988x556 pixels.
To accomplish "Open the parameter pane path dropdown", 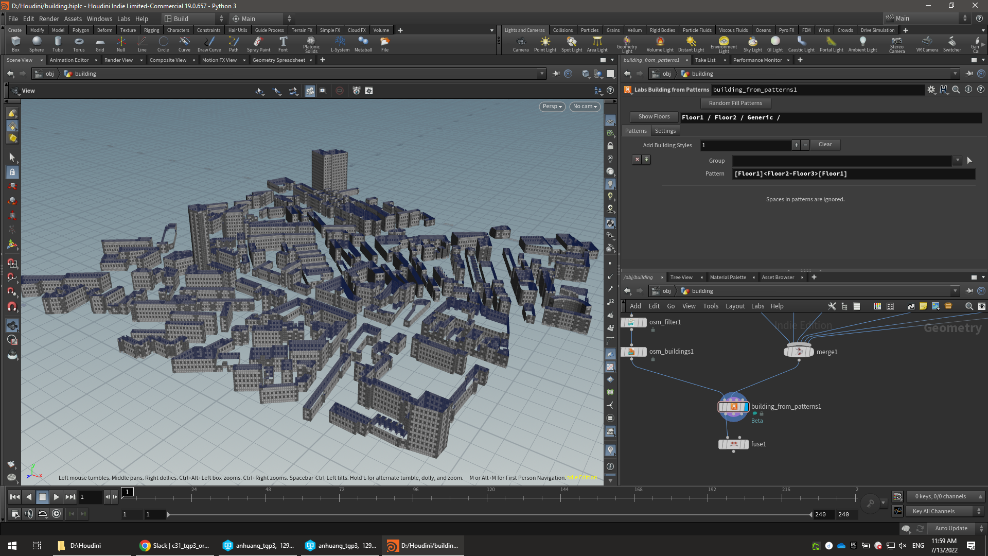I will (956, 74).
